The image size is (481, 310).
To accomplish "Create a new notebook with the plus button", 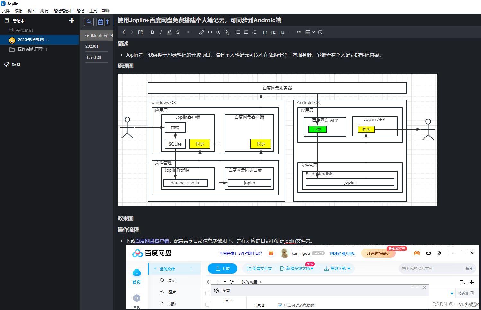I will point(72,20).
